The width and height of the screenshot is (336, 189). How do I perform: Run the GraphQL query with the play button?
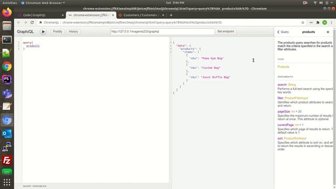click(x=43, y=31)
